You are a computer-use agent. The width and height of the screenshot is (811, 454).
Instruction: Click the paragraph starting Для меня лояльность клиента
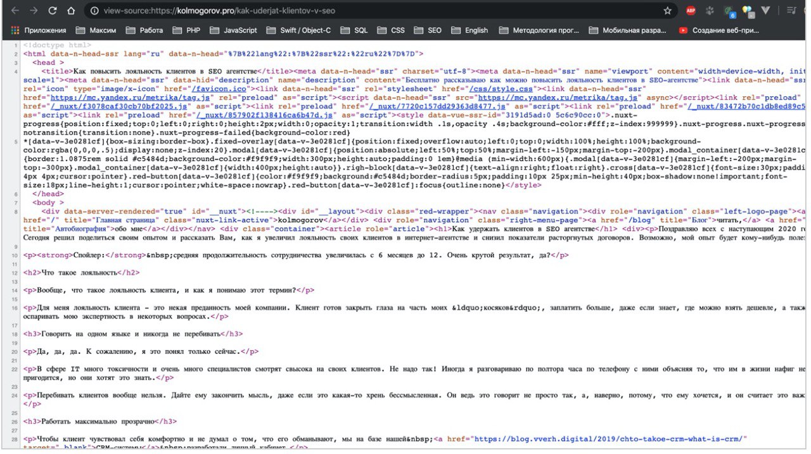click(415, 312)
